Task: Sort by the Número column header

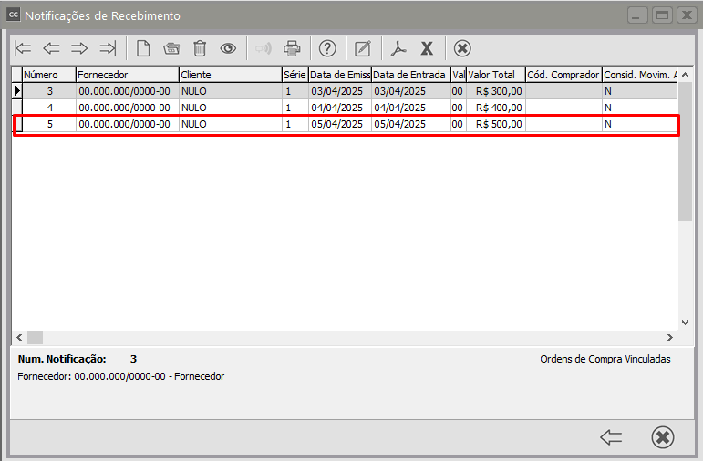Action: click(48, 75)
